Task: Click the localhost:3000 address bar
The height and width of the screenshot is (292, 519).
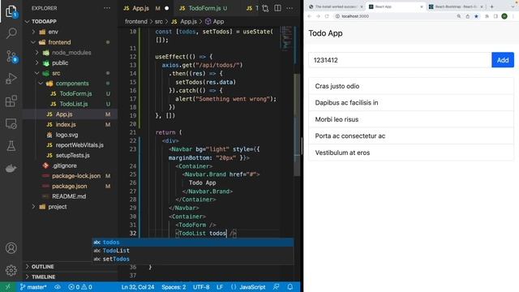Action: tap(394, 16)
